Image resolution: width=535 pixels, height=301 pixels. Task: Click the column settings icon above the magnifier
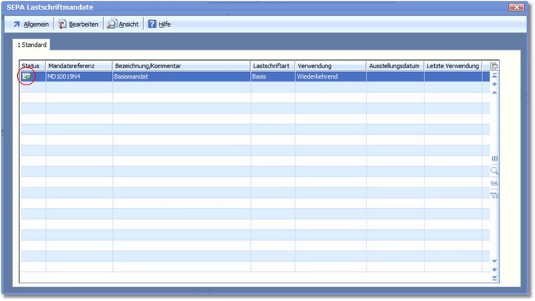[x=495, y=159]
